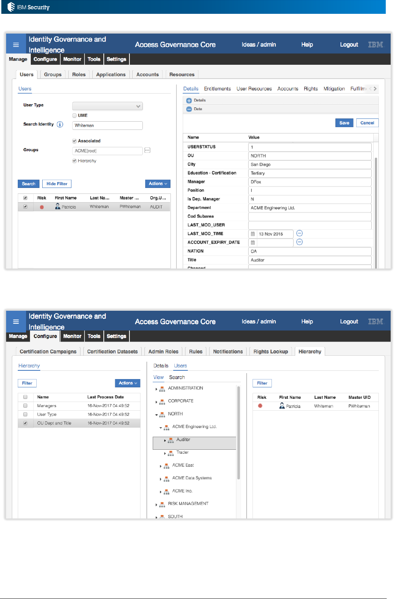Switch to Configure tab in top screen
This screenshot has width=395, height=599.
point(45,59)
